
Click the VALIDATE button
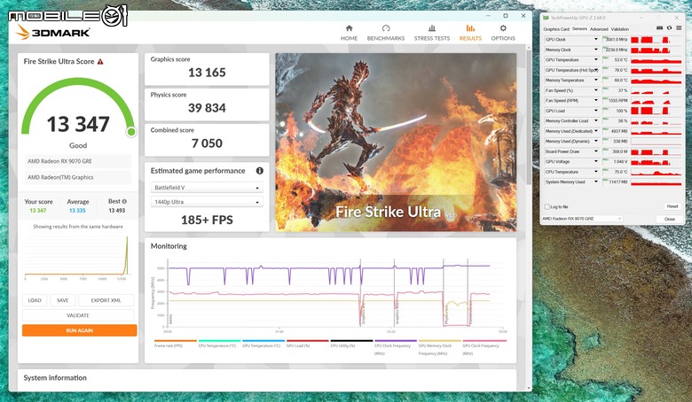point(78,315)
